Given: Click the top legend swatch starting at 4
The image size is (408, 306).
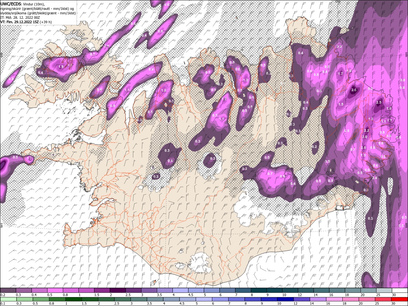Looking at the screenshot, I should coord(180,290).
